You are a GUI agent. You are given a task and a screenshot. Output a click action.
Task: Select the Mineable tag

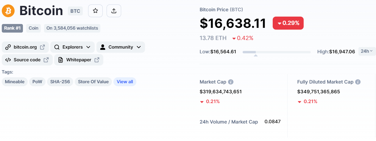tap(15, 82)
